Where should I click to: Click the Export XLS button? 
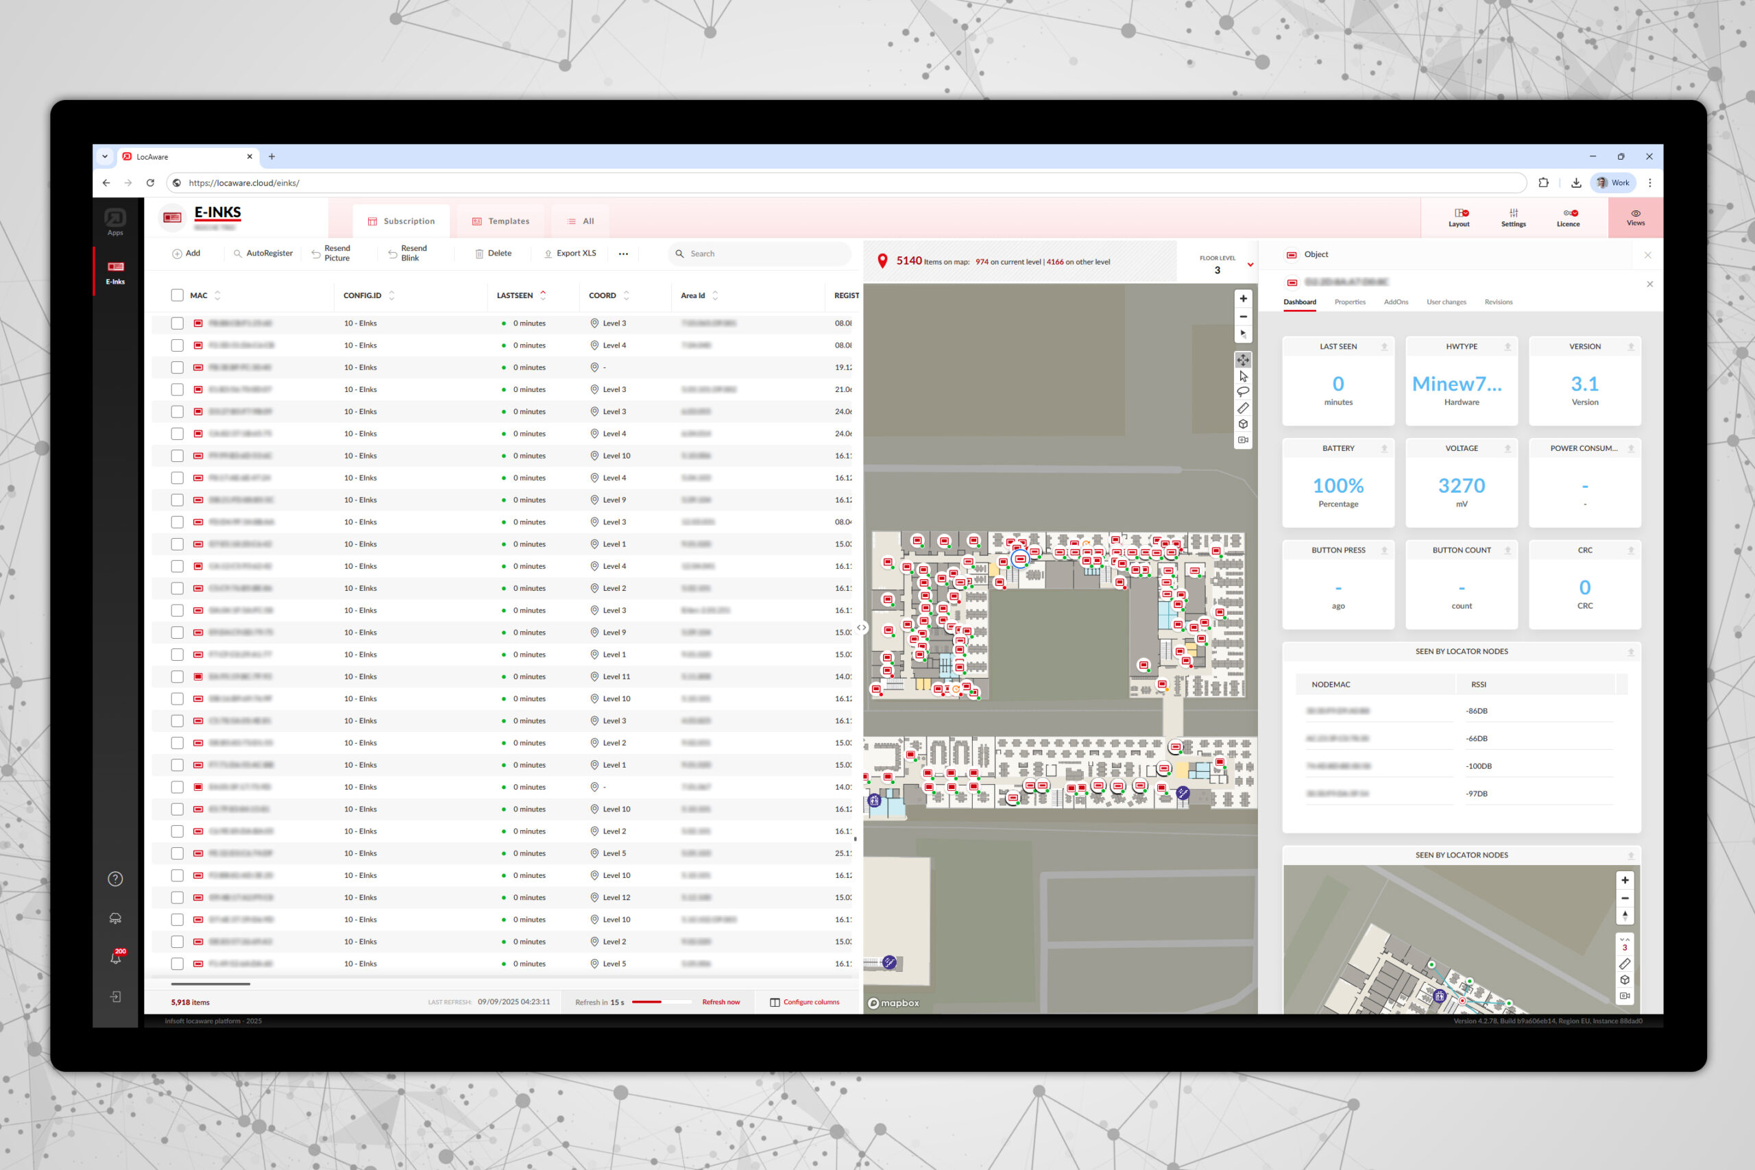pyautogui.click(x=570, y=254)
